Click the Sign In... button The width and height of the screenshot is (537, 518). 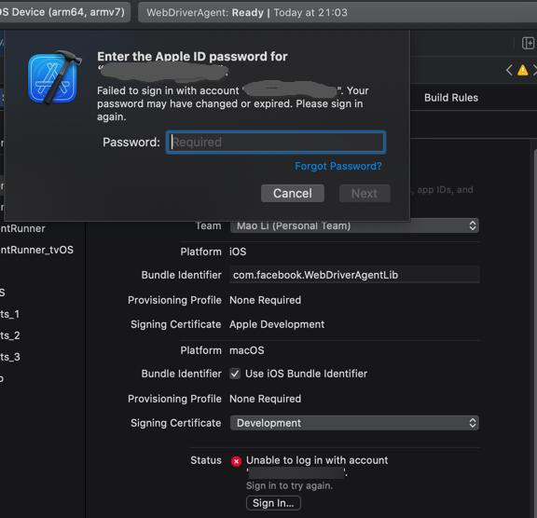[x=273, y=503]
